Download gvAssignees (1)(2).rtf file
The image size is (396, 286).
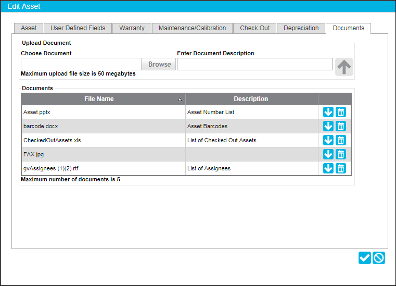[328, 168]
